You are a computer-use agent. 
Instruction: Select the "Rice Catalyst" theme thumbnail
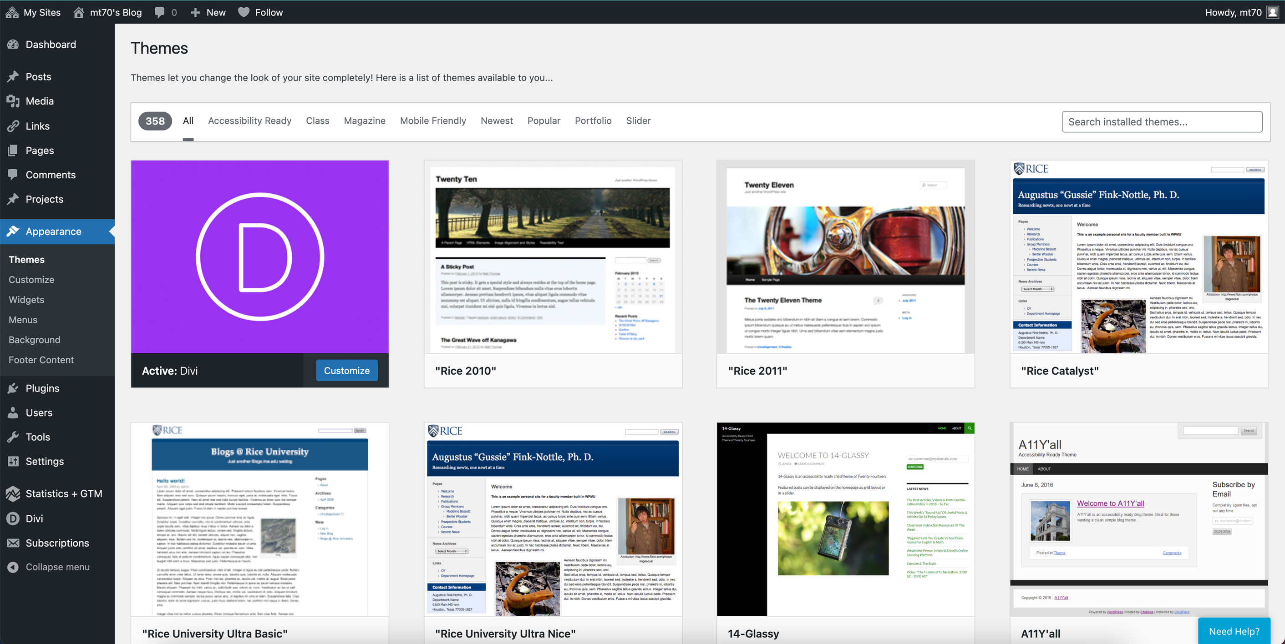[1139, 257]
